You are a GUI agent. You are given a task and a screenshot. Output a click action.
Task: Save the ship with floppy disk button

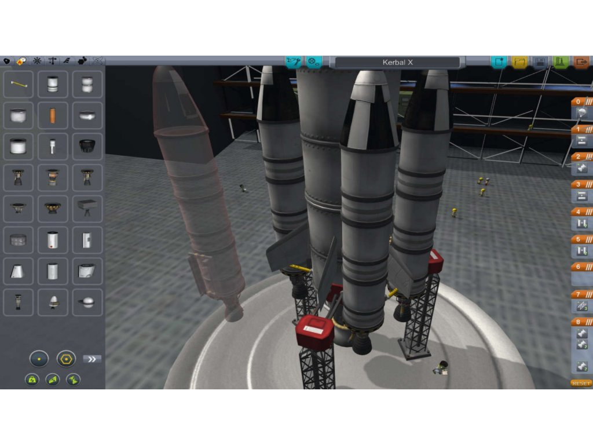pos(540,61)
